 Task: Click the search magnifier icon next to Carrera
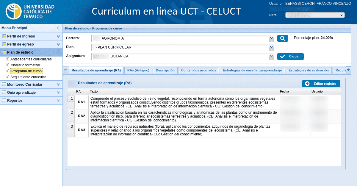point(282,38)
